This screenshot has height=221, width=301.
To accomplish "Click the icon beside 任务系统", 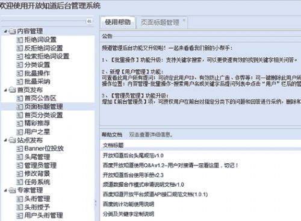I will 19,182.
